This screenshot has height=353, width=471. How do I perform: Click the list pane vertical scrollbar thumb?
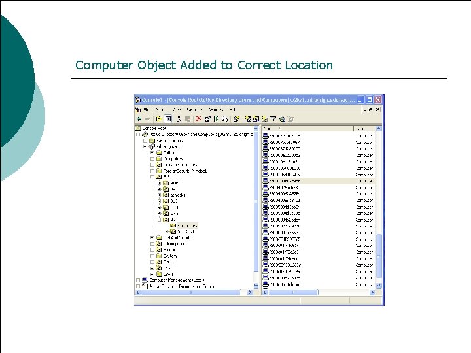379,255
